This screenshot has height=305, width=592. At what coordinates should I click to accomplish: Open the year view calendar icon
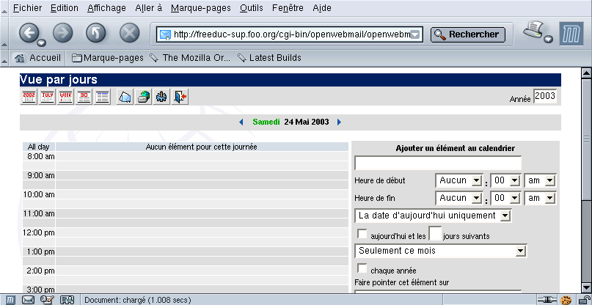(x=29, y=97)
